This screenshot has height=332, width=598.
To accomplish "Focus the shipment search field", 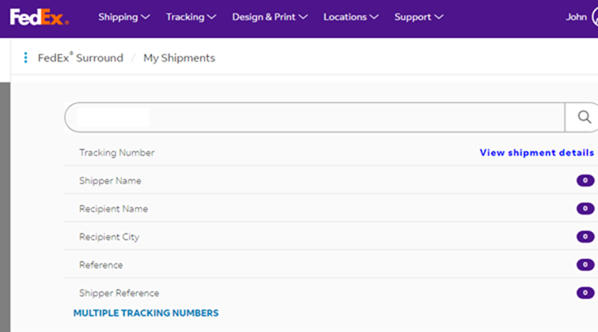I will pos(315,117).
